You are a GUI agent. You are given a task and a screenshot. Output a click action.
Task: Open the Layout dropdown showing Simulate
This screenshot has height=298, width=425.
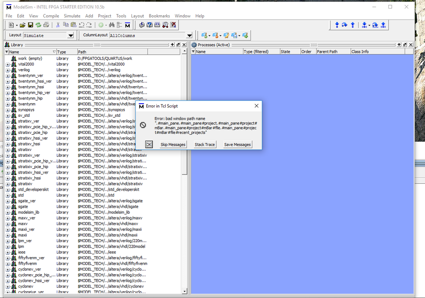point(71,35)
